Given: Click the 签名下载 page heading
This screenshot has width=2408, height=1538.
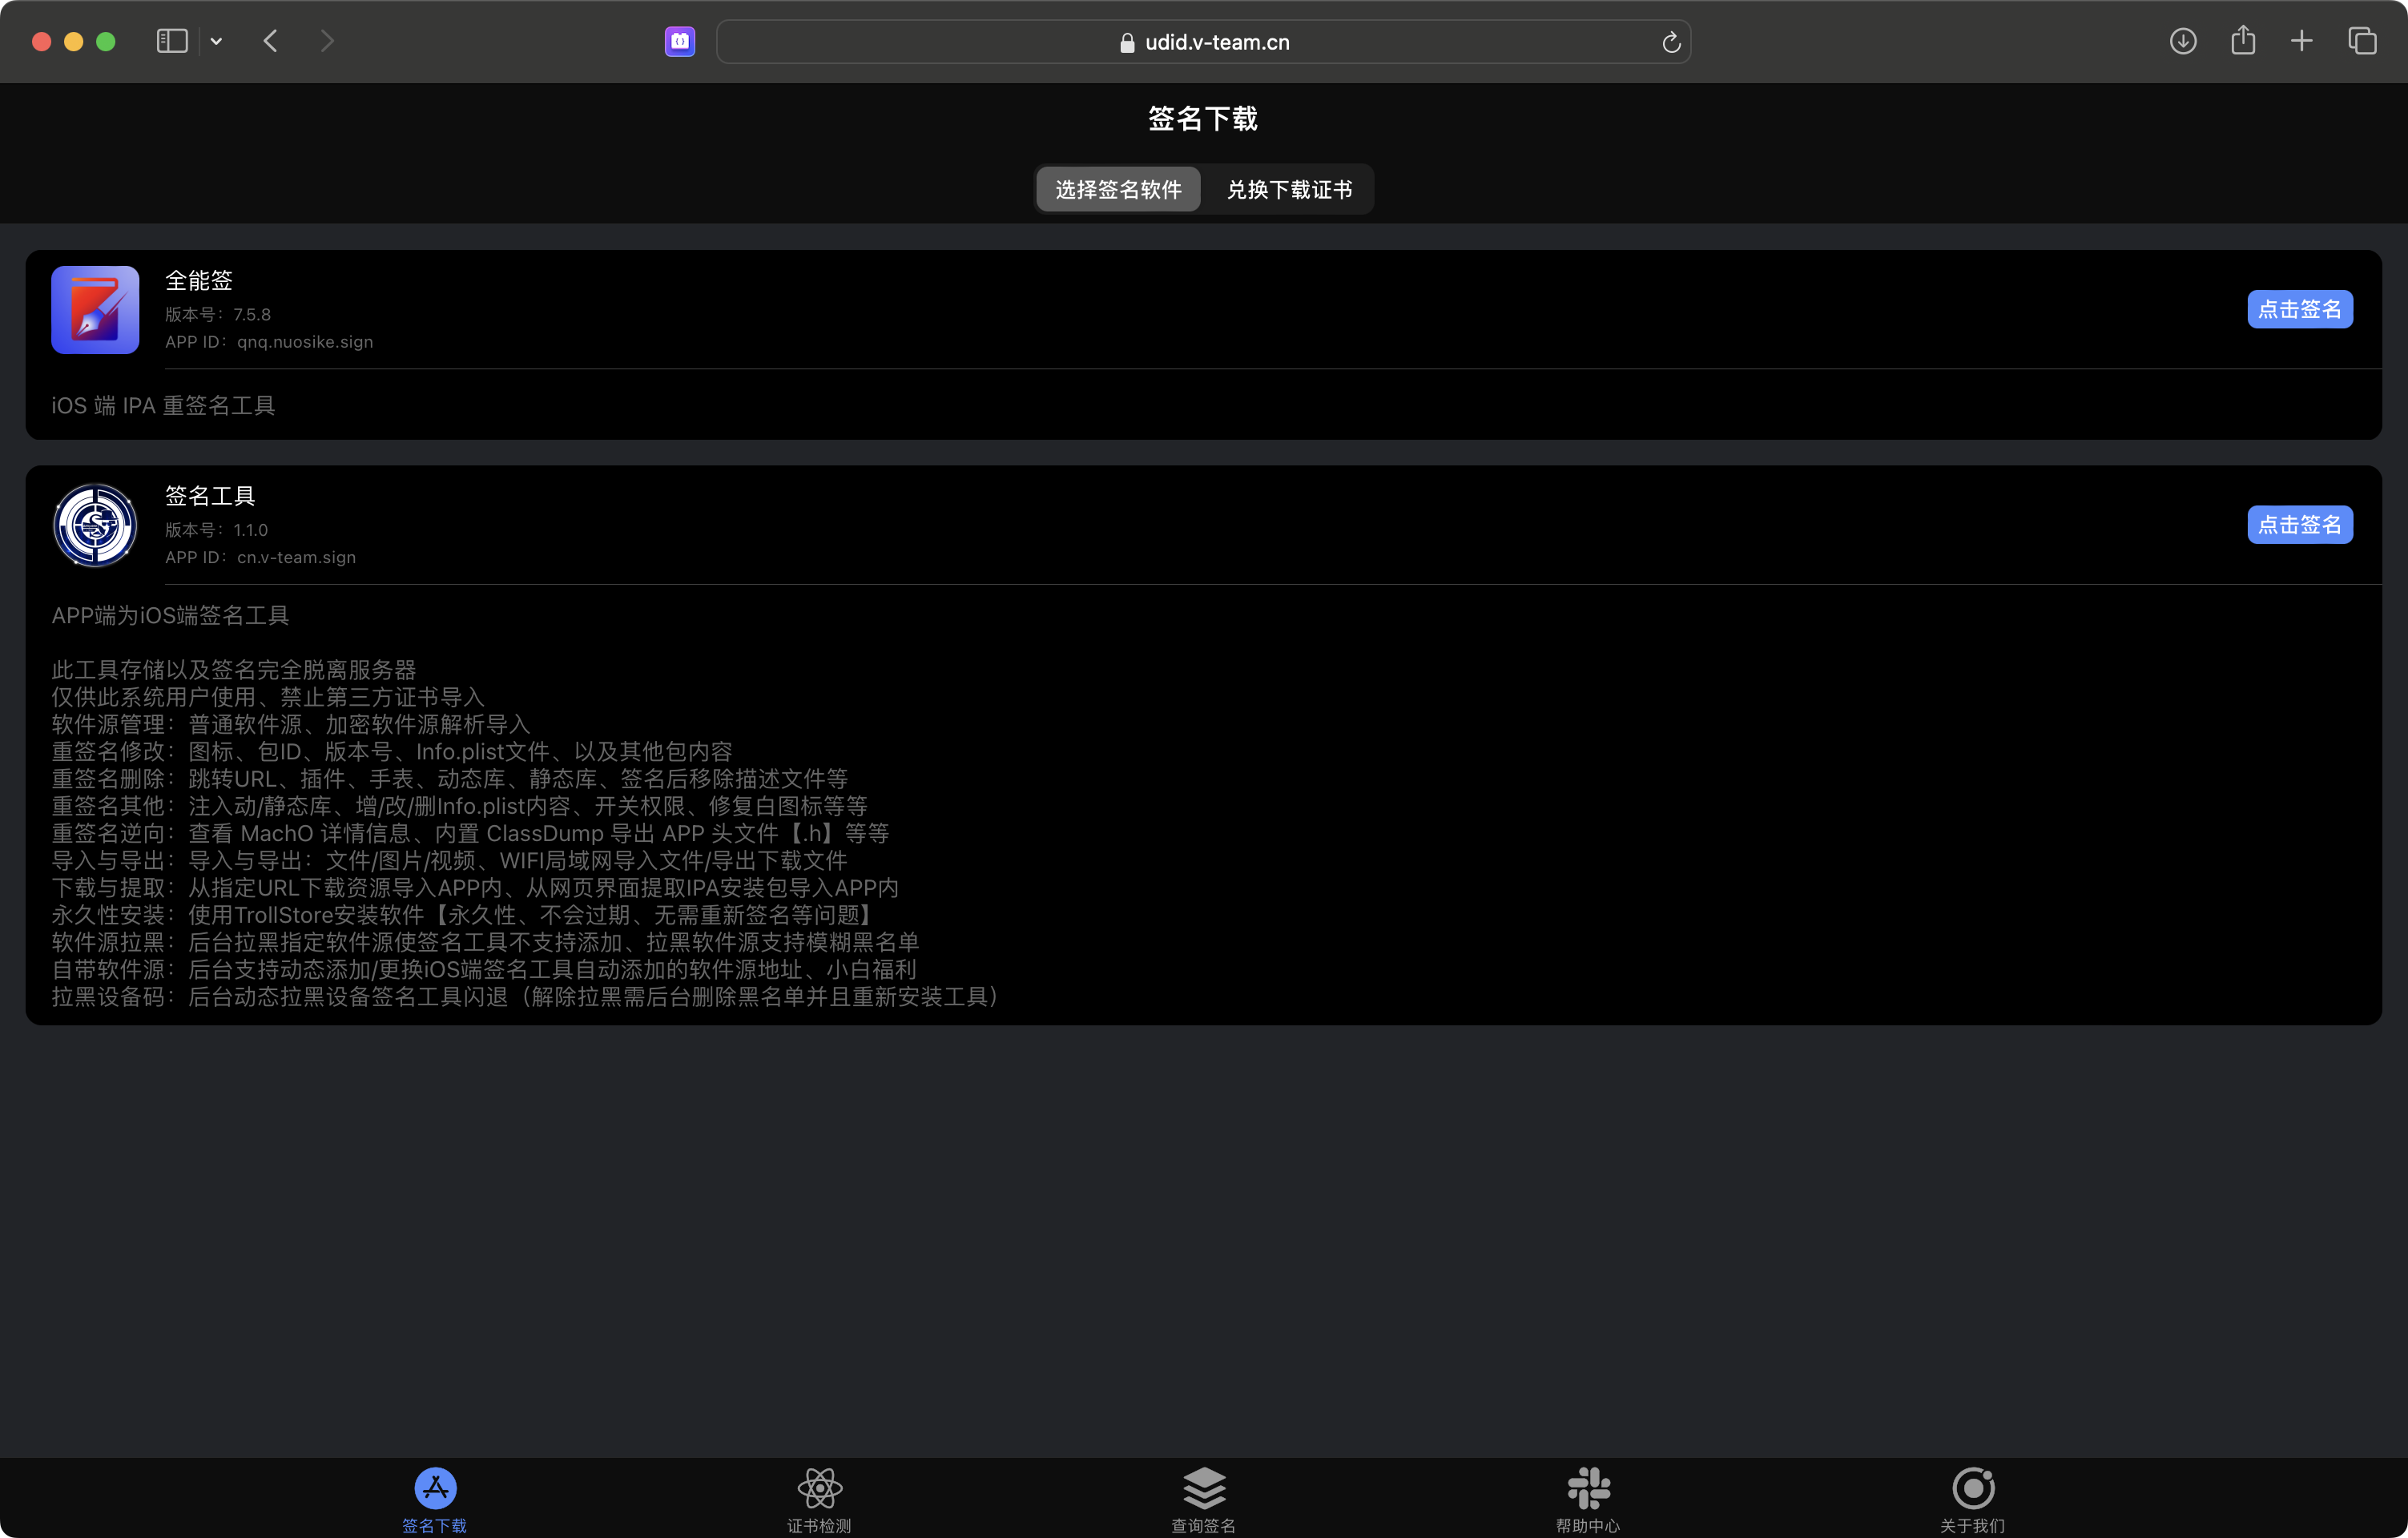Looking at the screenshot, I should tap(1203, 119).
